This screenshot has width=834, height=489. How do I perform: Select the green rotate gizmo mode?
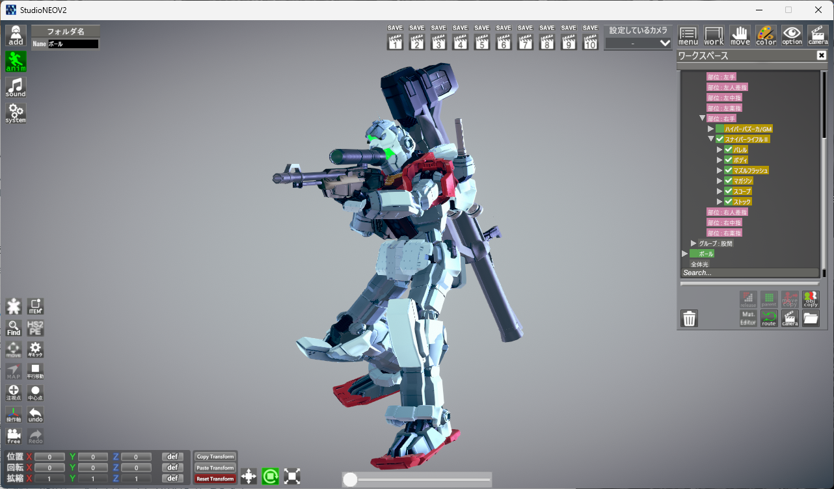coord(271,477)
